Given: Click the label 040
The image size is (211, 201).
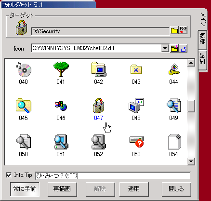Looking at the screenshot, I should click(23, 82).
